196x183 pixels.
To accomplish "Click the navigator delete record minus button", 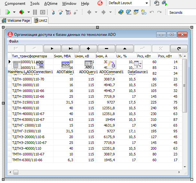I will coord(106,49).
